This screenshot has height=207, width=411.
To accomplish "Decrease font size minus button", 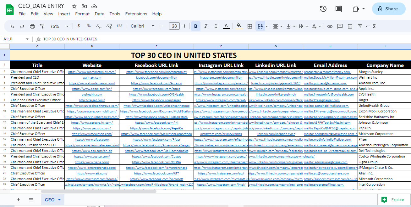I will pos(164,26).
